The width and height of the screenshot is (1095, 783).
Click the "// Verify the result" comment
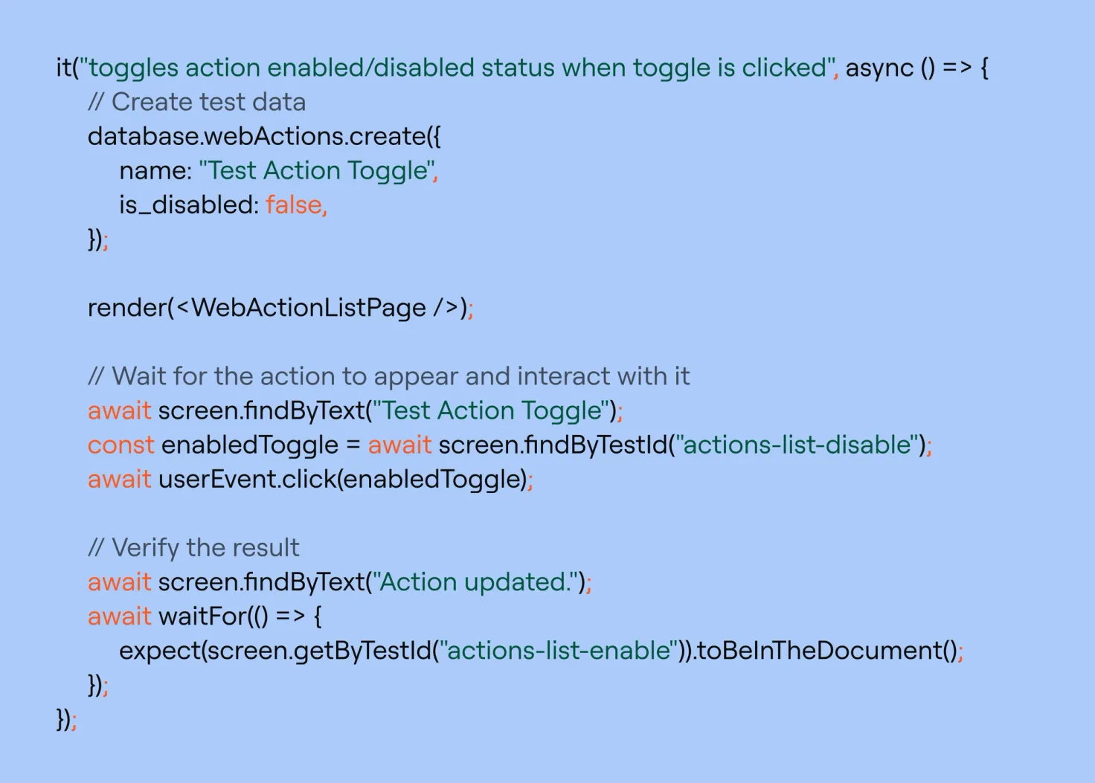193,548
